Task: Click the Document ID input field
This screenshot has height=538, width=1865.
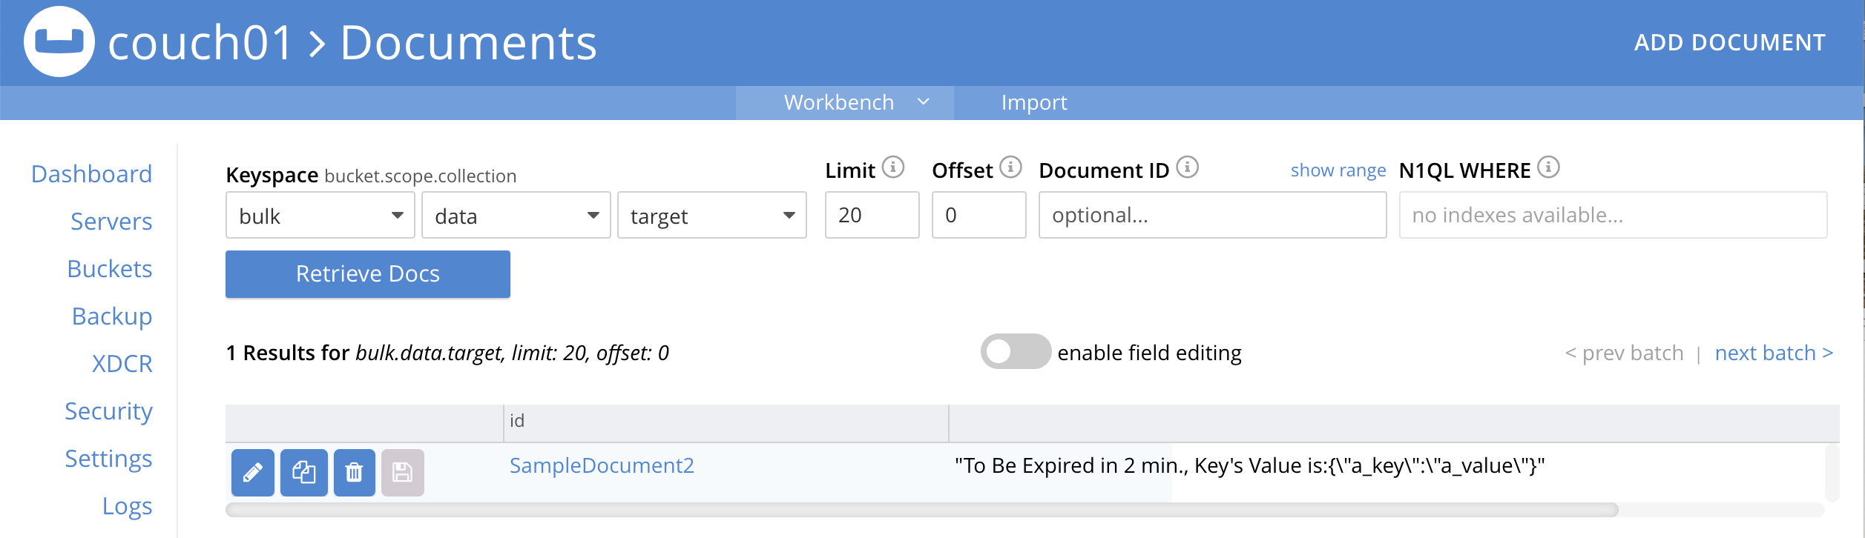Action: point(1212,215)
